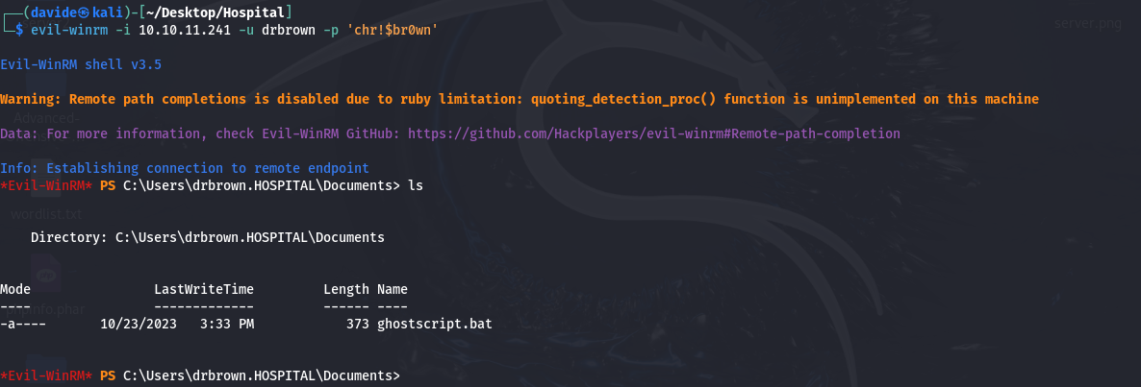Click the LastWriteTime column header
Image resolution: width=1141 pixels, height=387 pixels.
(204, 289)
